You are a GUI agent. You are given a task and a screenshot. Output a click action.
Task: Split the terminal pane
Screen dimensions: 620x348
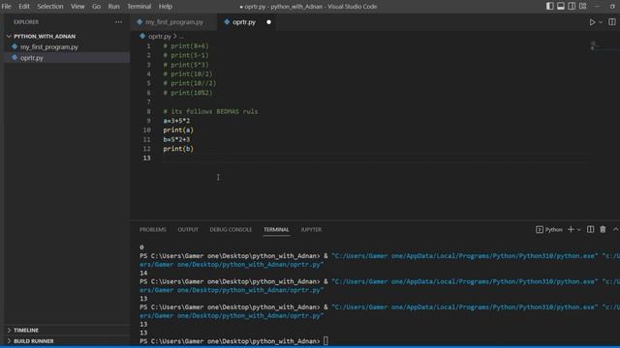coord(590,230)
